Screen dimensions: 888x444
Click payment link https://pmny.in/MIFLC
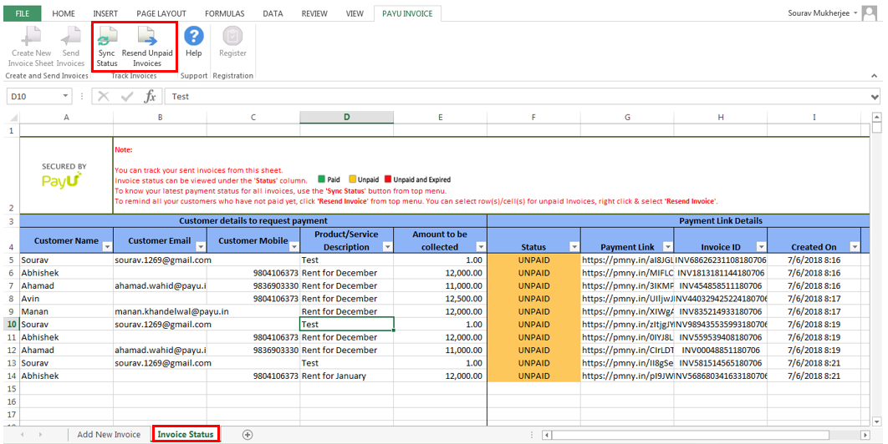coord(627,273)
